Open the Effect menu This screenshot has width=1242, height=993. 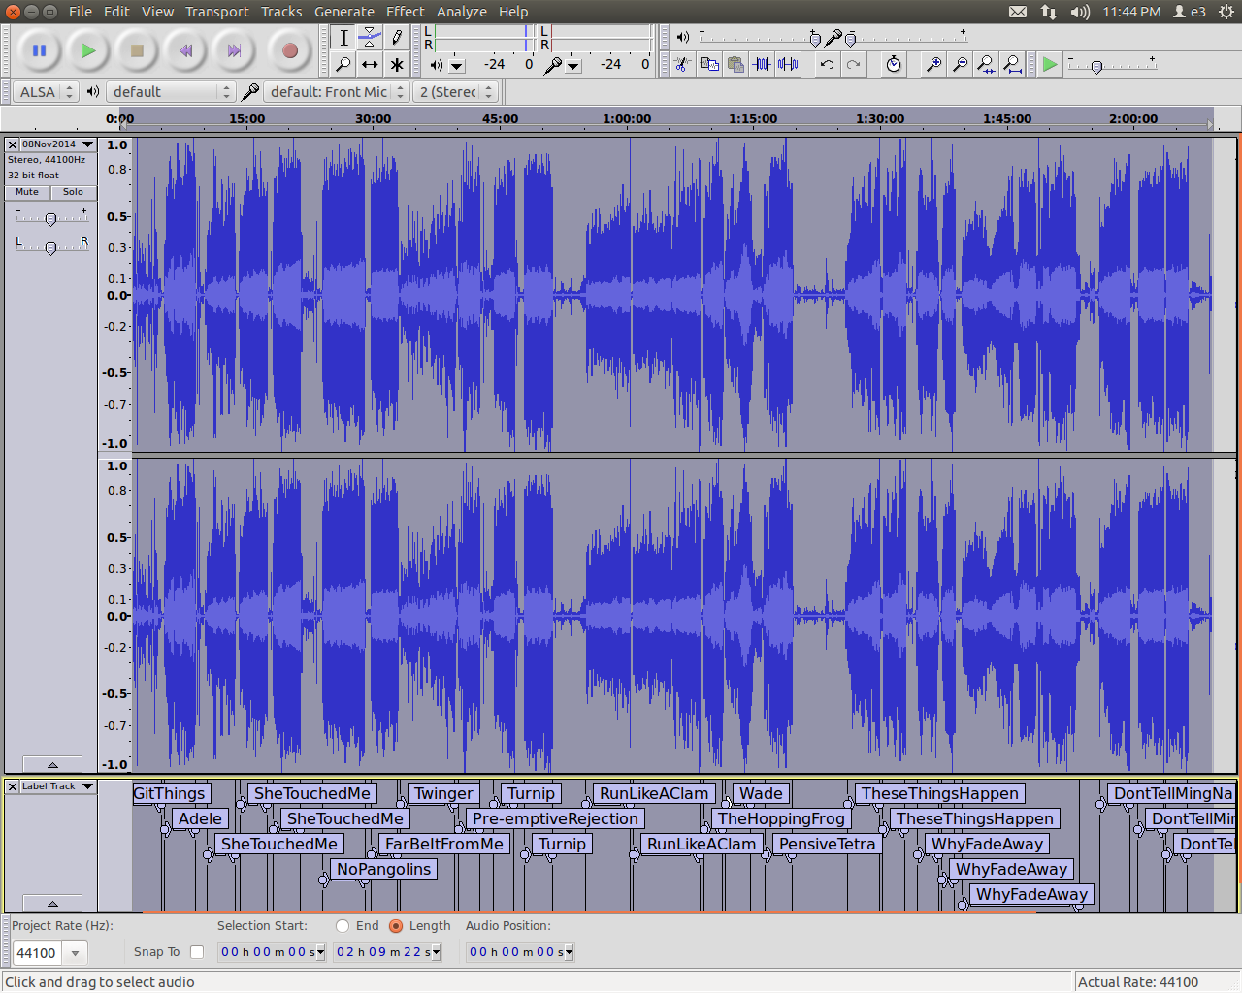pos(405,12)
